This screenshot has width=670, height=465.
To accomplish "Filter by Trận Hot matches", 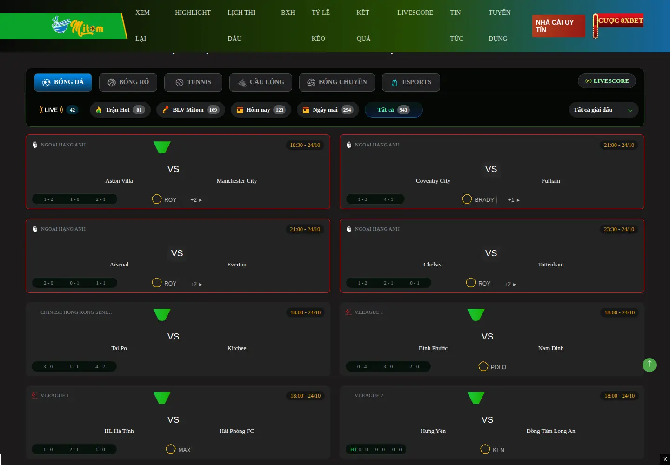I will coord(120,110).
